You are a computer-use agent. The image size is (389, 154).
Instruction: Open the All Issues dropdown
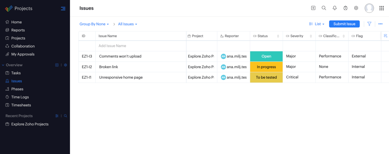click(128, 24)
